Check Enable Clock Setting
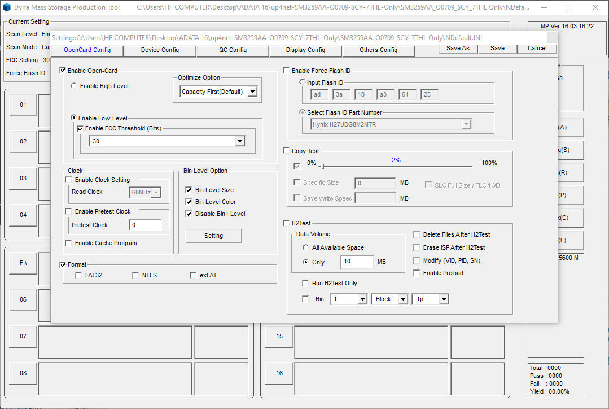This screenshot has width=609, height=409. point(69,180)
